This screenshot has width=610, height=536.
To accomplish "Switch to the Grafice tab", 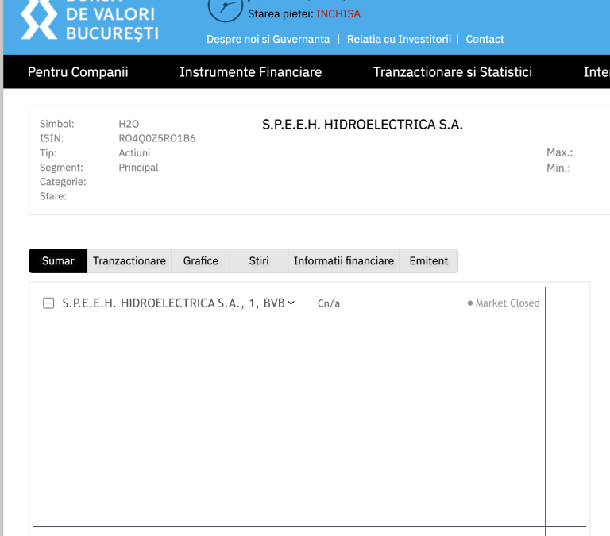I will [201, 261].
